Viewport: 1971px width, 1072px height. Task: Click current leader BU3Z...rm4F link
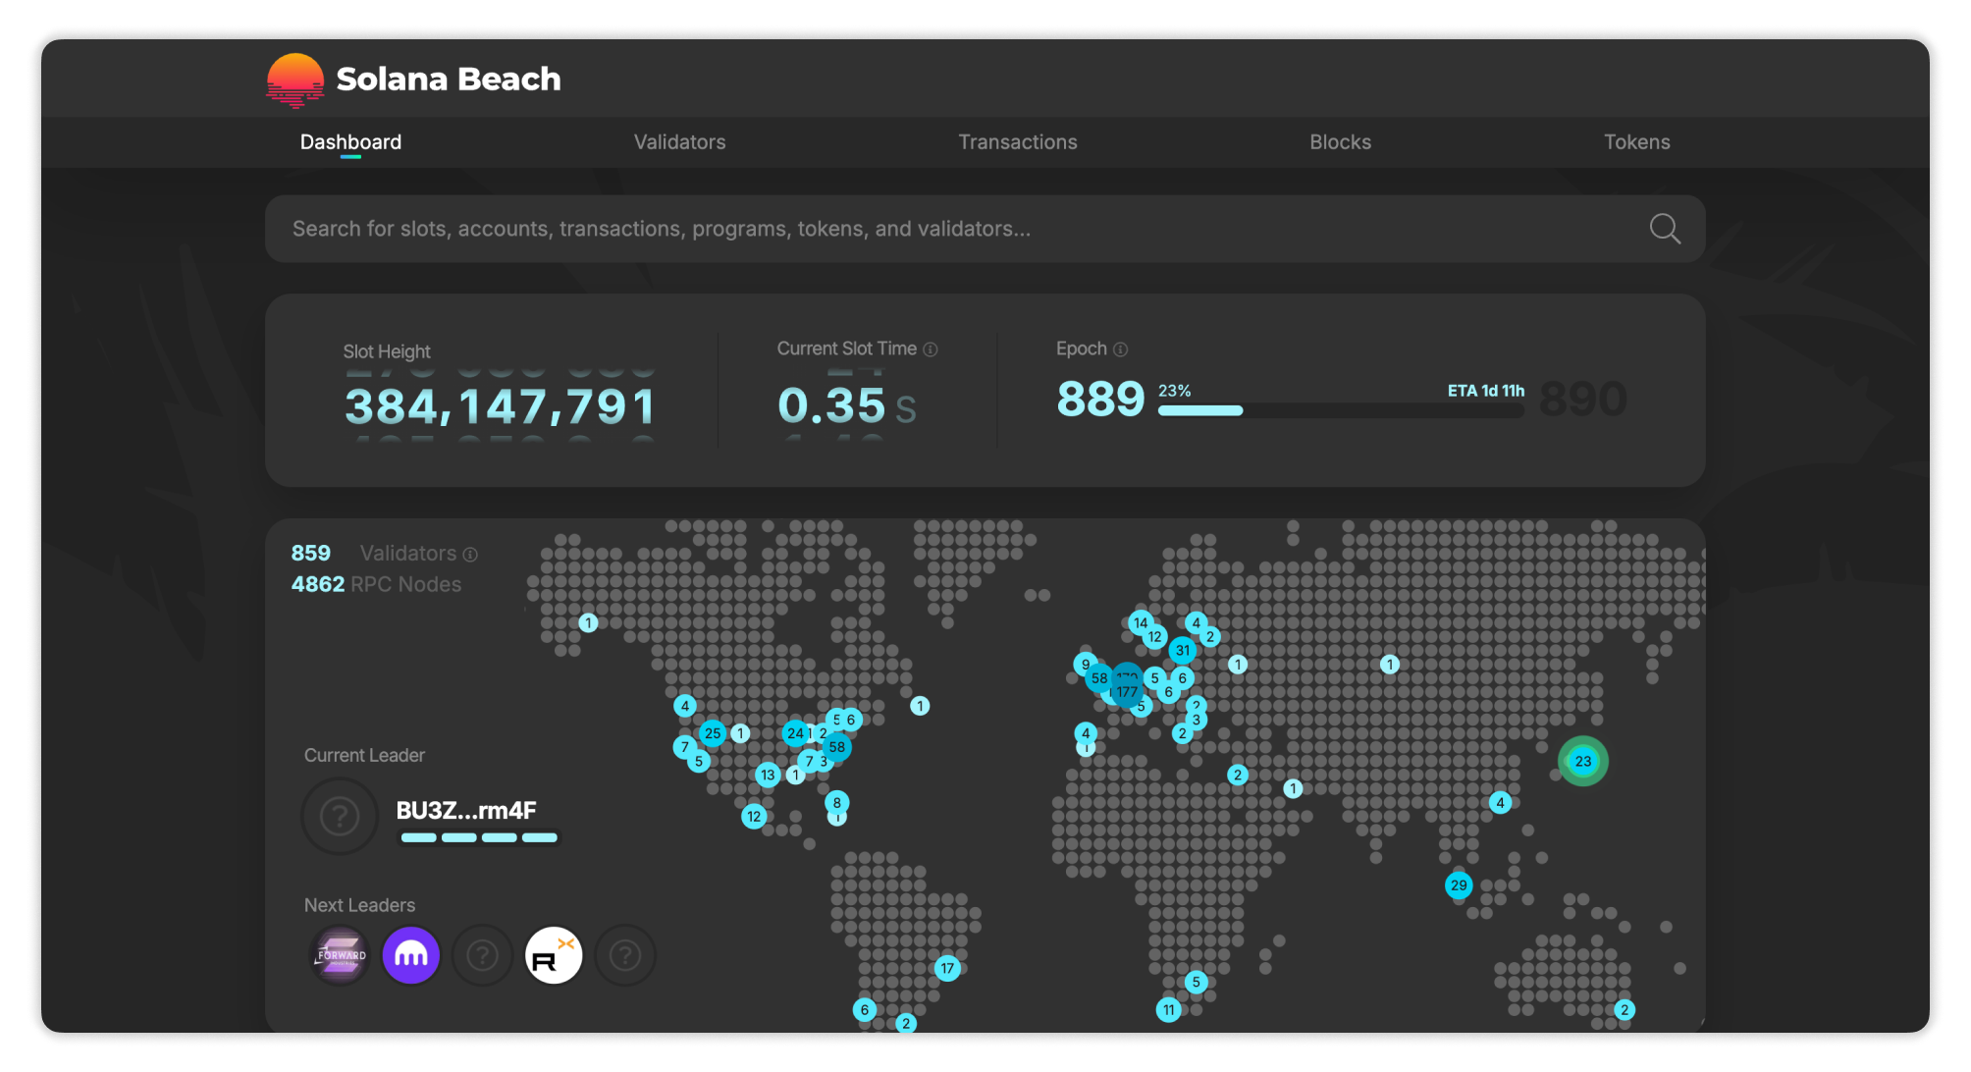(x=466, y=811)
